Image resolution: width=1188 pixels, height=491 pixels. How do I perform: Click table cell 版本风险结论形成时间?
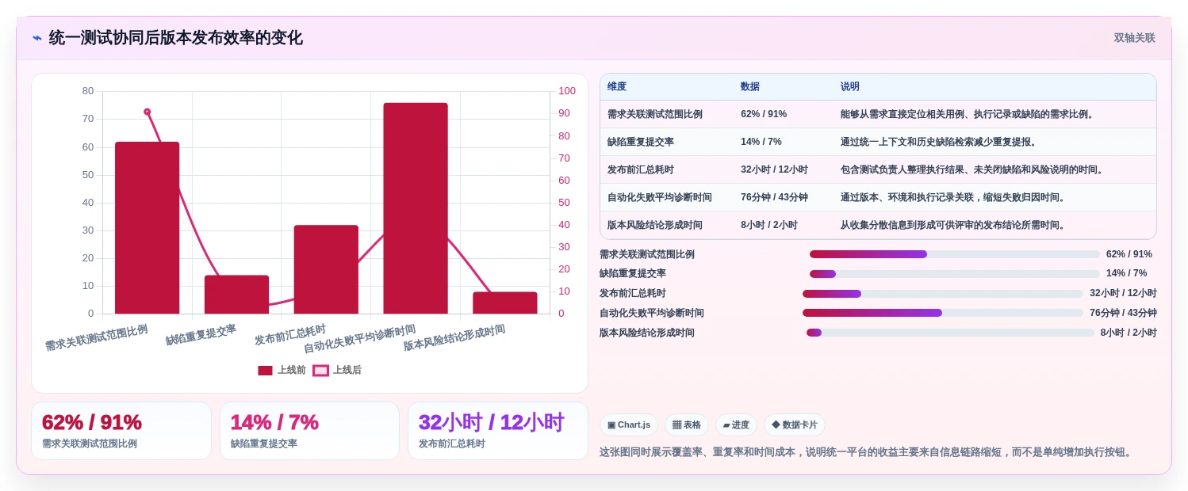click(x=655, y=225)
